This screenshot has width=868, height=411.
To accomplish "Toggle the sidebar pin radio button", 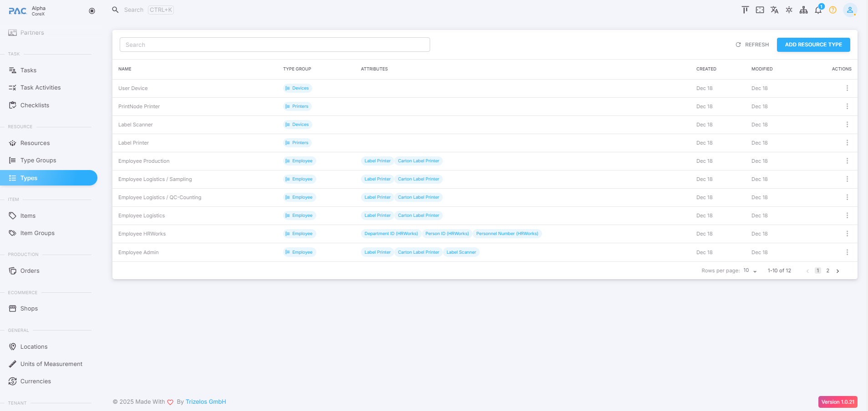I will click(92, 11).
